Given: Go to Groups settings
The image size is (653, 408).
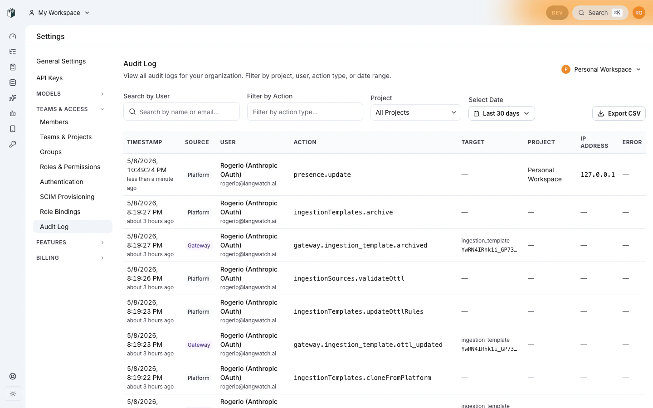Looking at the screenshot, I should coord(73,152).
